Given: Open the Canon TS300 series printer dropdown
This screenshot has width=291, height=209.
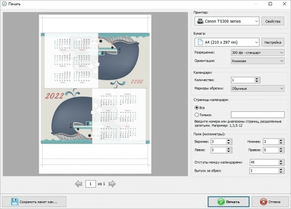Looking at the screenshot, I should [x=227, y=21].
